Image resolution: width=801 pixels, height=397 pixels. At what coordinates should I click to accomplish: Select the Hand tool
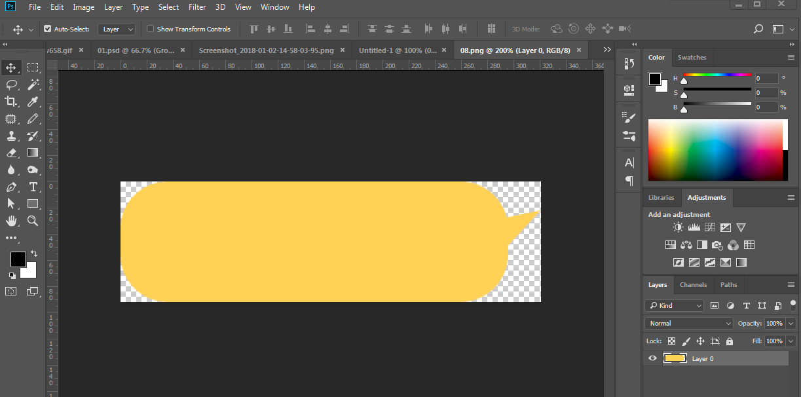tap(11, 221)
